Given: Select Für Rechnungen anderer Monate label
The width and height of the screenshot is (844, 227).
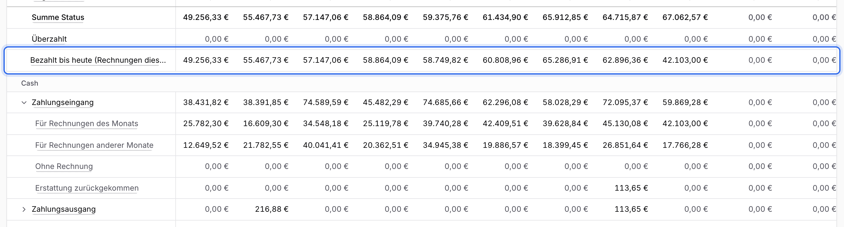Looking at the screenshot, I should point(94,145).
